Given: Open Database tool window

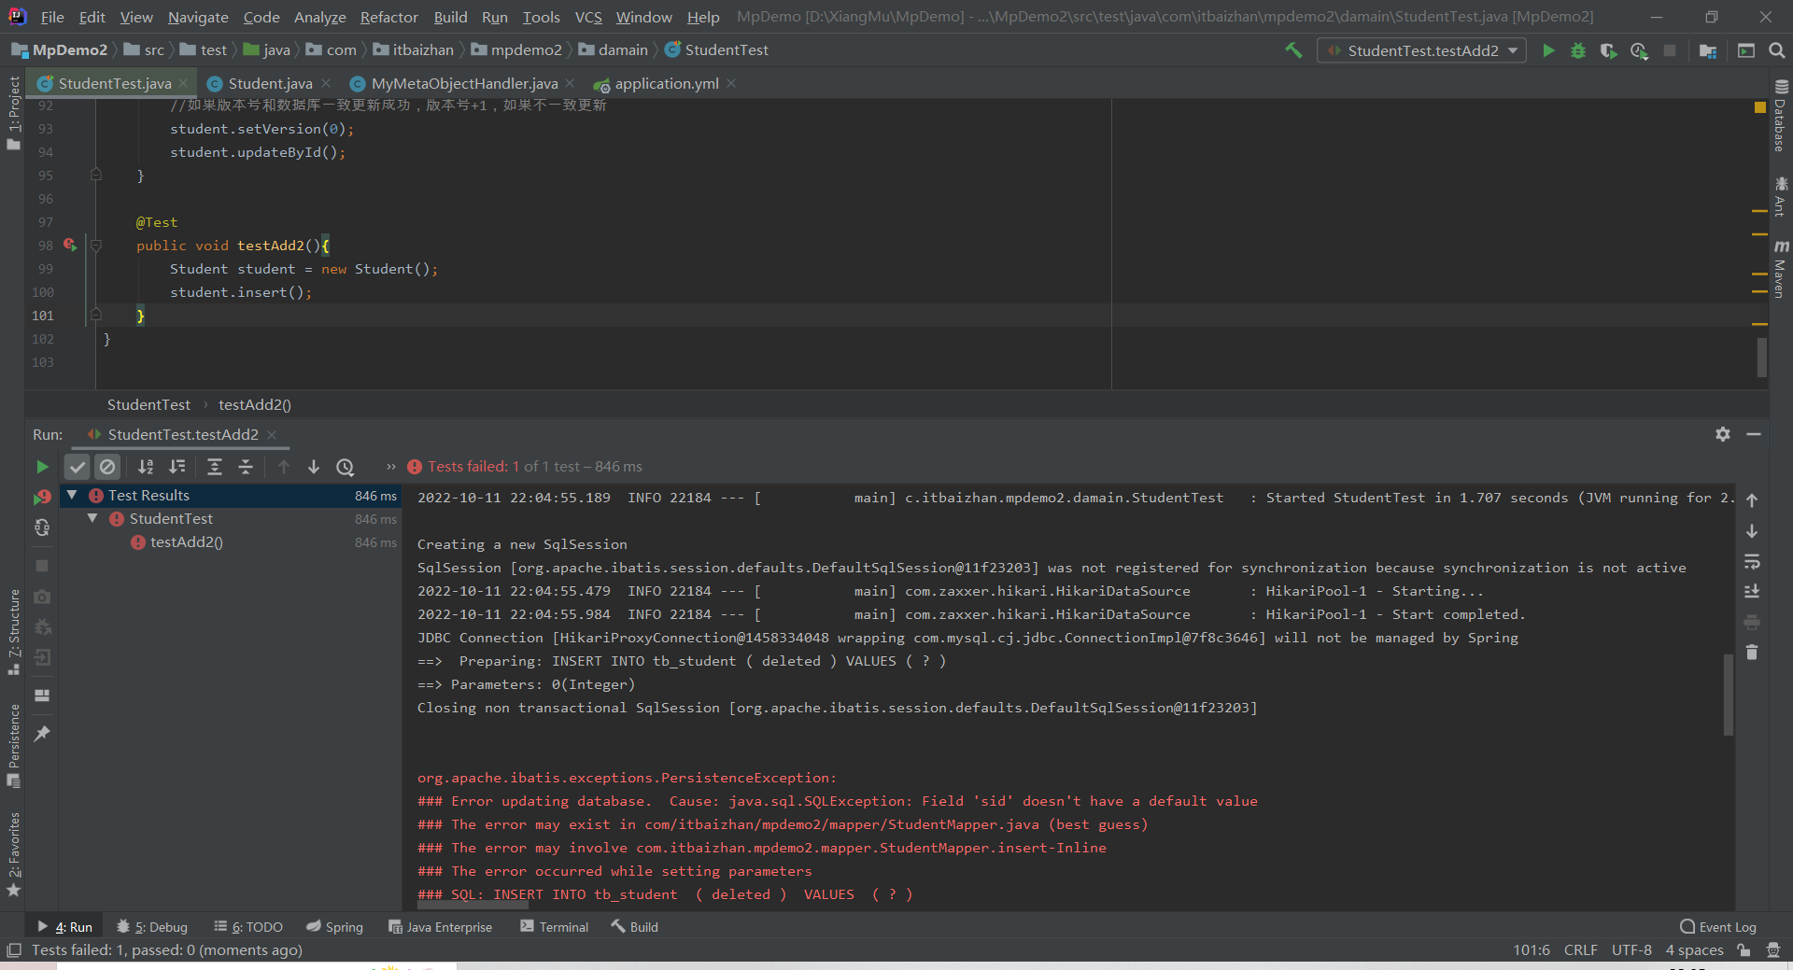Looking at the screenshot, I should 1781,116.
